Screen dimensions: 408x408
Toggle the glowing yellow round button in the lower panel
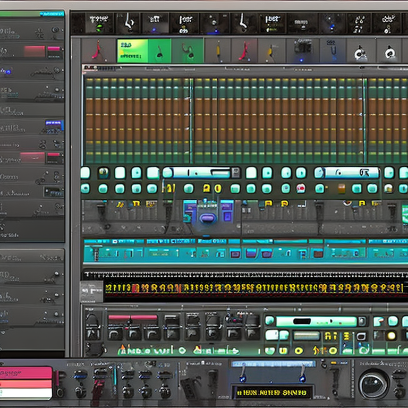[x=392, y=336]
